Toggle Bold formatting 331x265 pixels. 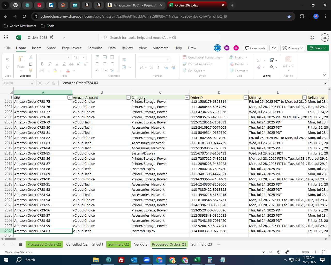(42, 64)
